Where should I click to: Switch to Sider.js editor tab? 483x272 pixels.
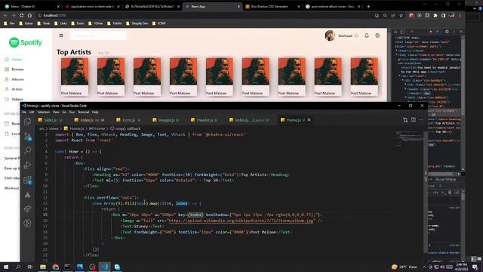pyautogui.click(x=51, y=120)
